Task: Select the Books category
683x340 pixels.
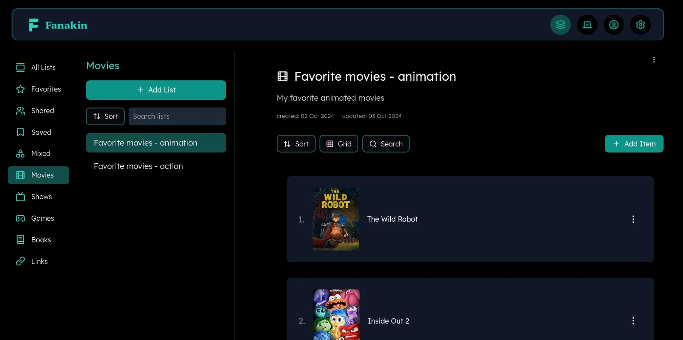Action: tap(38, 240)
